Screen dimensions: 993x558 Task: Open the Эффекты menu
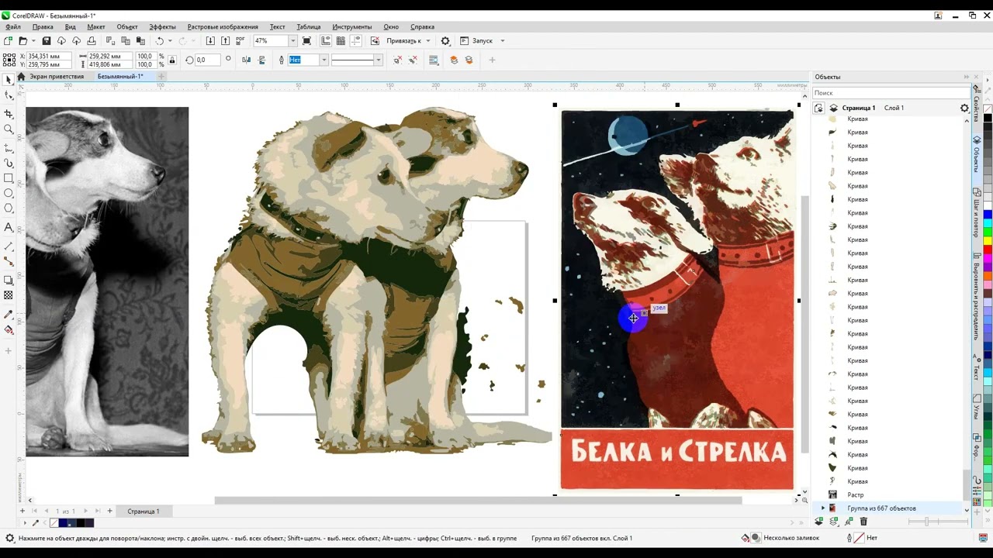(x=162, y=26)
